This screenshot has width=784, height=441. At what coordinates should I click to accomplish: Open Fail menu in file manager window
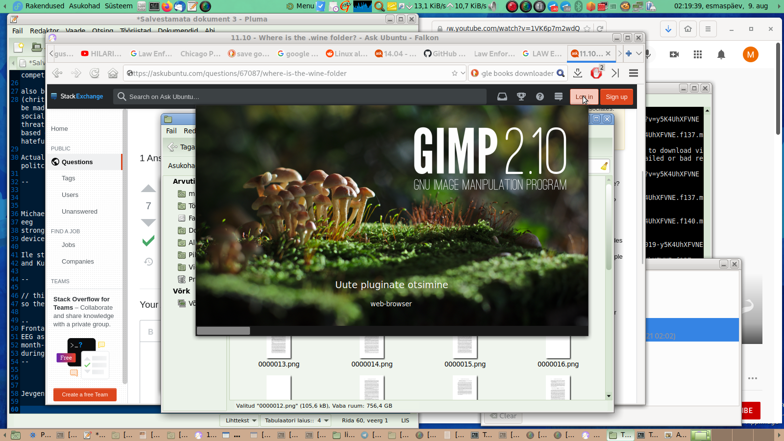171,131
